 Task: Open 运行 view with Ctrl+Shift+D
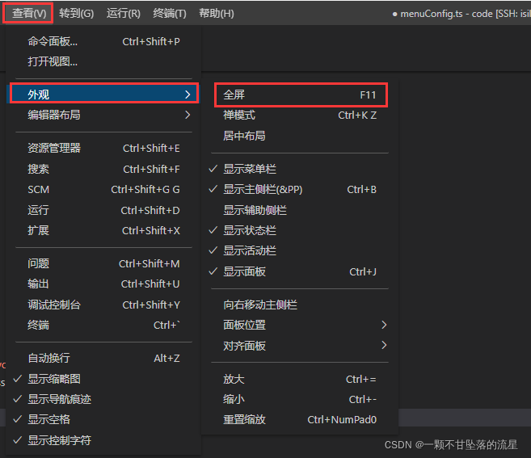103,210
